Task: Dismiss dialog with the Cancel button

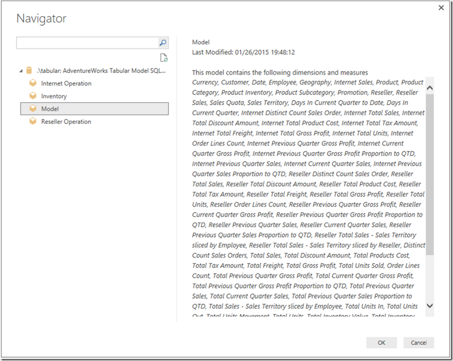Action: (x=419, y=343)
